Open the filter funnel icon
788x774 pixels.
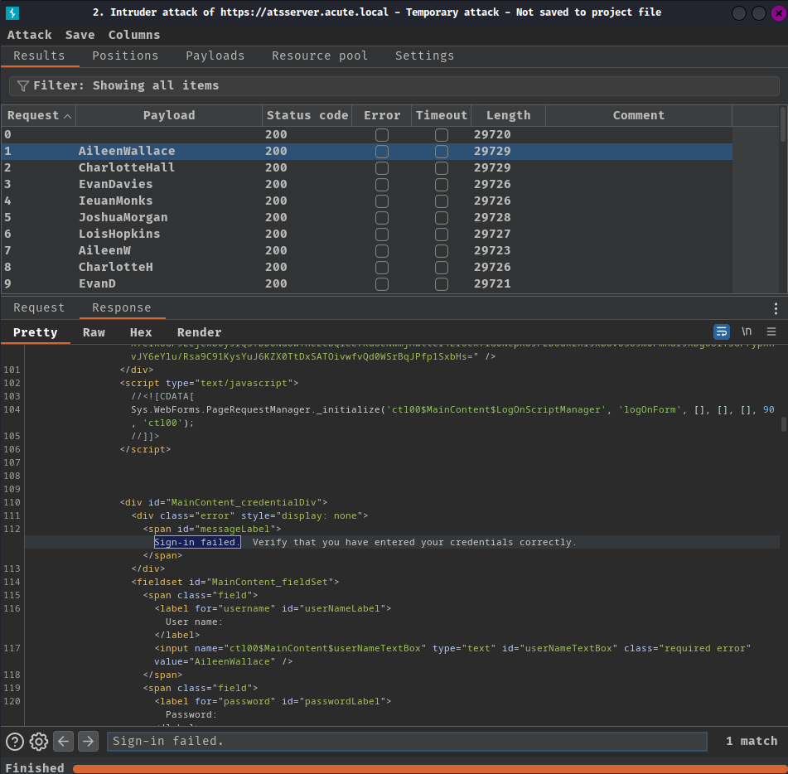(x=22, y=86)
